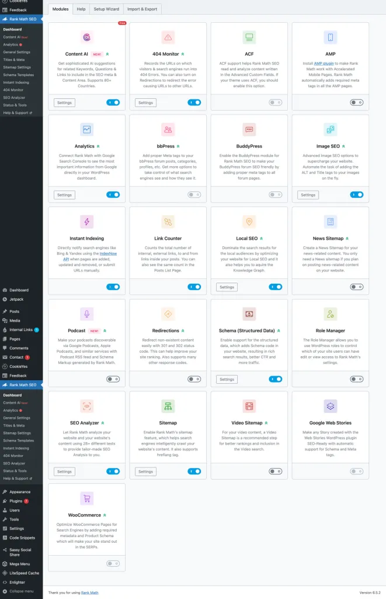The width and height of the screenshot is (386, 599).
Task: Click the Local SEO map pin icon
Action: [x=249, y=222]
